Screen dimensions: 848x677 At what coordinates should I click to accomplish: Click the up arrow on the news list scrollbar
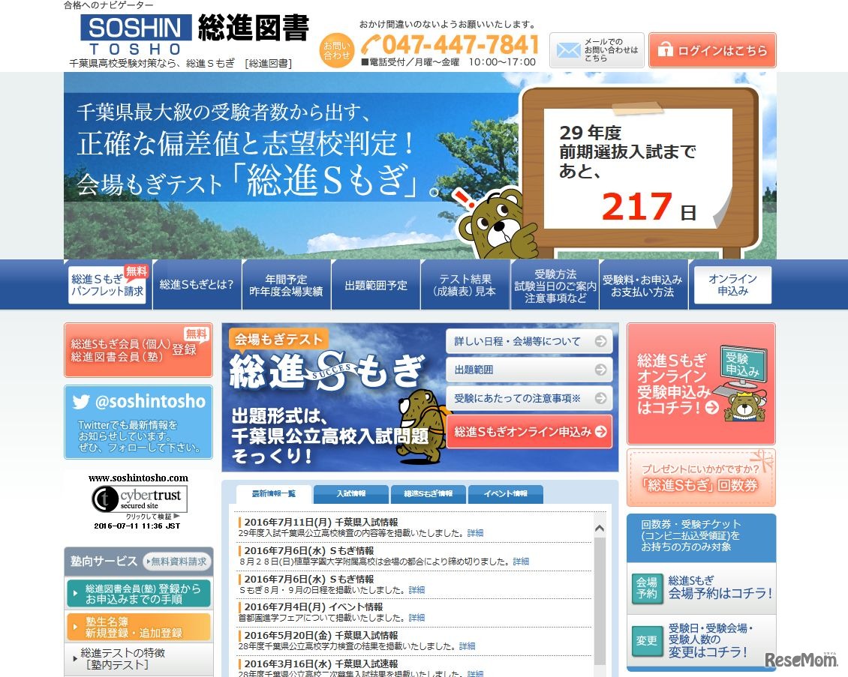[x=600, y=527]
